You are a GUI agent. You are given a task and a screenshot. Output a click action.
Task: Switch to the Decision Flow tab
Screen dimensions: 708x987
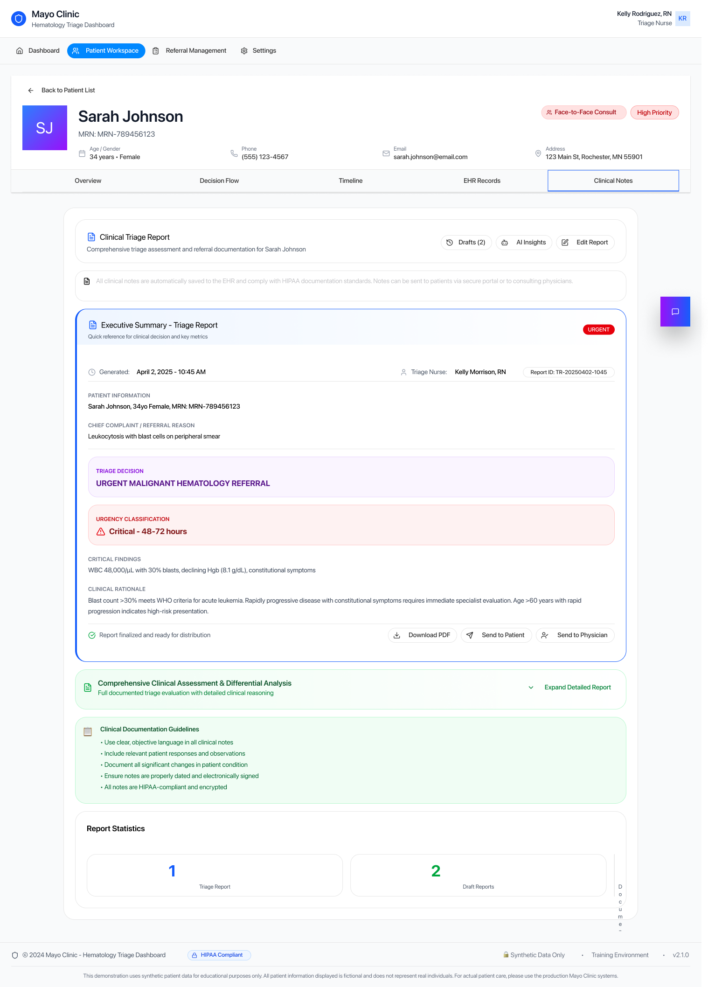(x=219, y=181)
